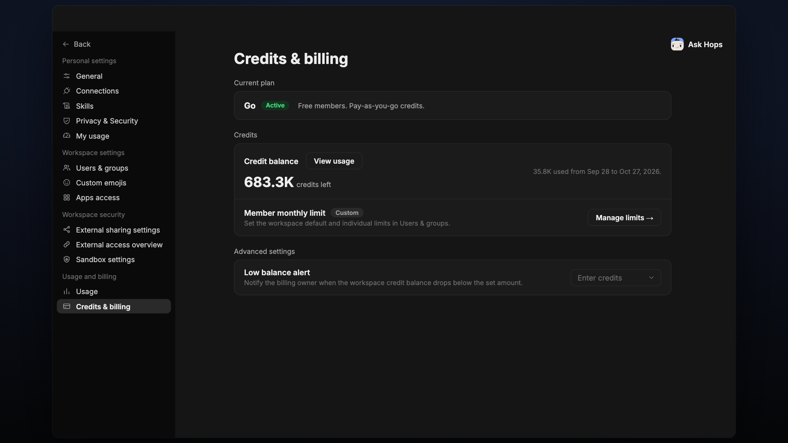The width and height of the screenshot is (788, 443).
Task: Select Privacy & Security in sidebar
Action: (114, 121)
